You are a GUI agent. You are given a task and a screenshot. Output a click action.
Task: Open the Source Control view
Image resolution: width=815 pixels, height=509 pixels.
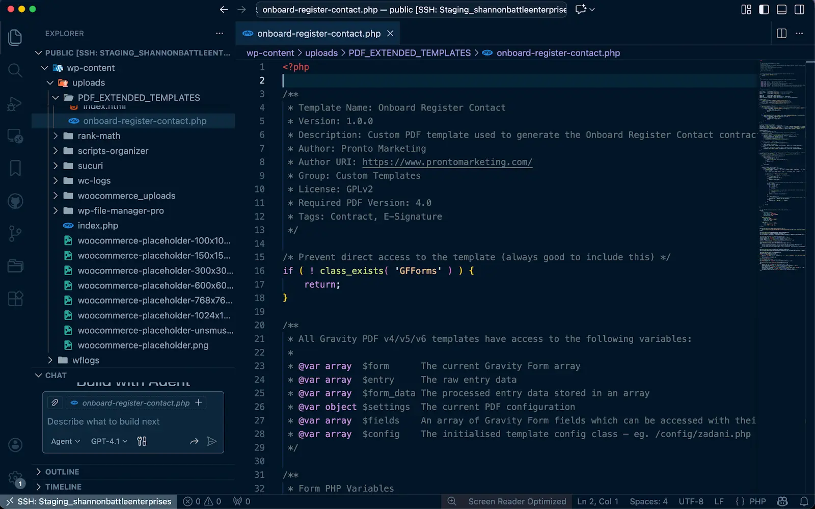coord(15,233)
